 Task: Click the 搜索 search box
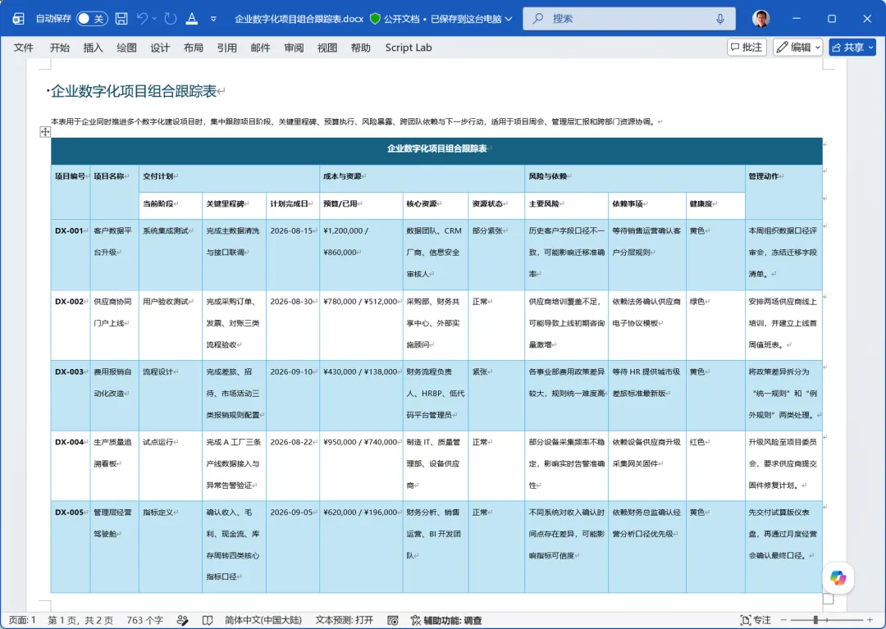[629, 19]
